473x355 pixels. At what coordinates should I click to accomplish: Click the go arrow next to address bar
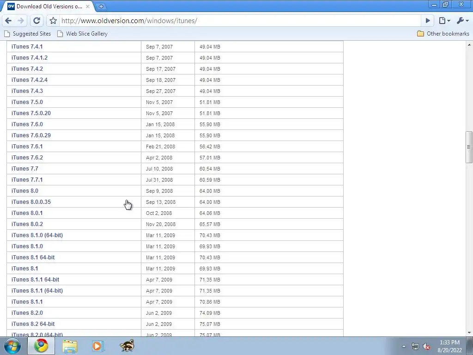pyautogui.click(x=428, y=20)
